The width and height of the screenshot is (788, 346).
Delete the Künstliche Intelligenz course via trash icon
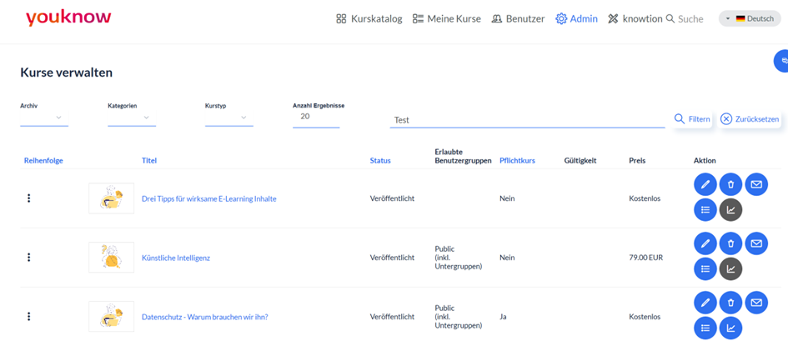pos(730,243)
